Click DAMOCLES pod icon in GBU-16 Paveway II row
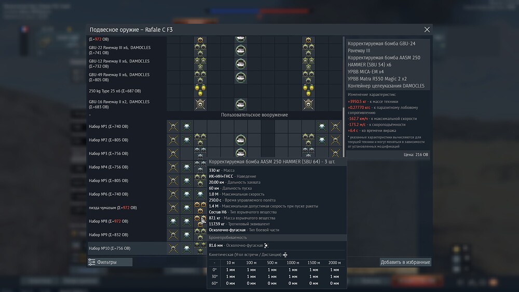The height and width of the screenshot is (292, 519). click(x=241, y=105)
